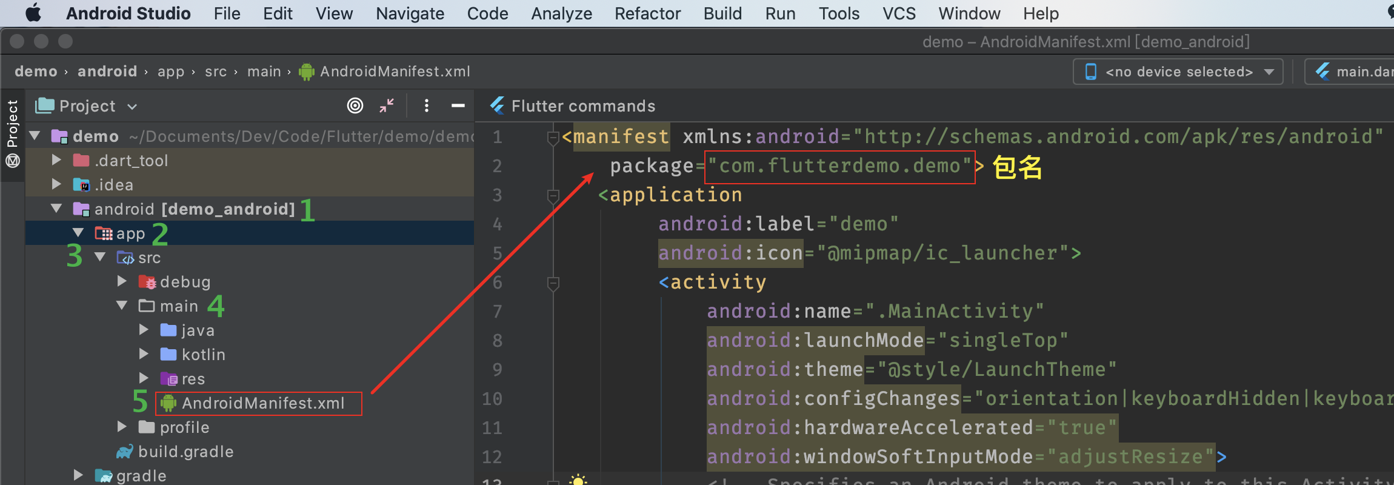Collapse the android [demo_android] module
This screenshot has height=485, width=1394.
[x=57, y=209]
